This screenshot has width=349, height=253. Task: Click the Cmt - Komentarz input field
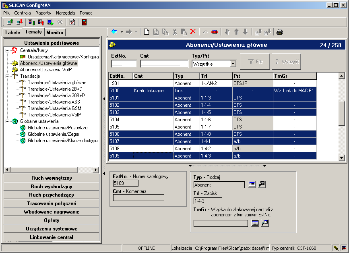coord(138,197)
